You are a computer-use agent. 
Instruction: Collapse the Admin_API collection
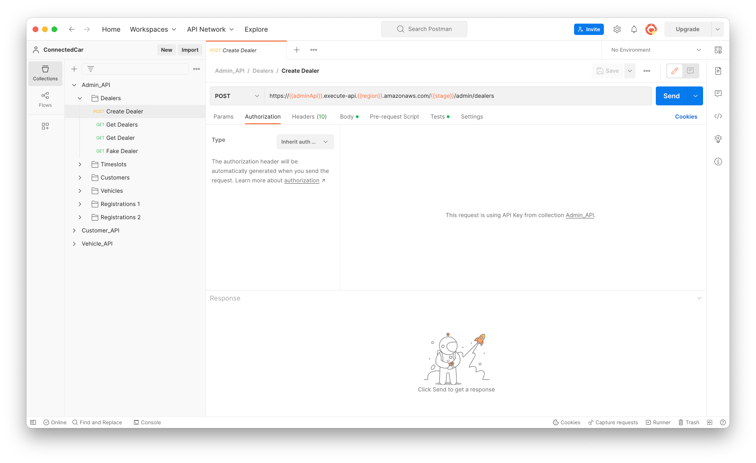(74, 85)
